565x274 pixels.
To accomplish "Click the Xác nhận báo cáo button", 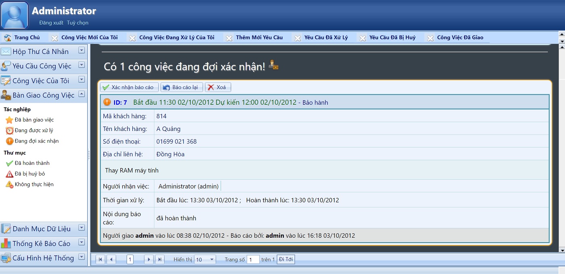I will (x=129, y=87).
